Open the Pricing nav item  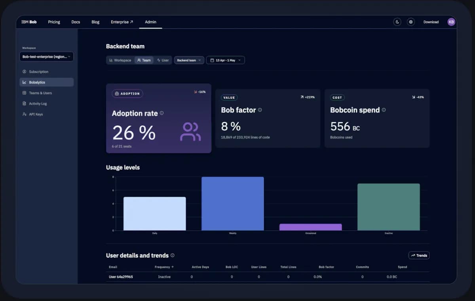pos(54,22)
